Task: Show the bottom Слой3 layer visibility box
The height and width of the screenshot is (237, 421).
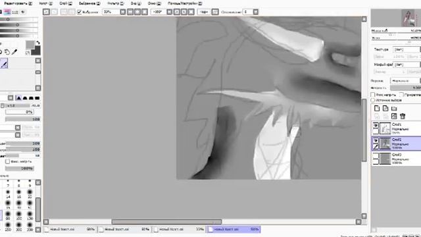Action: pos(376,155)
